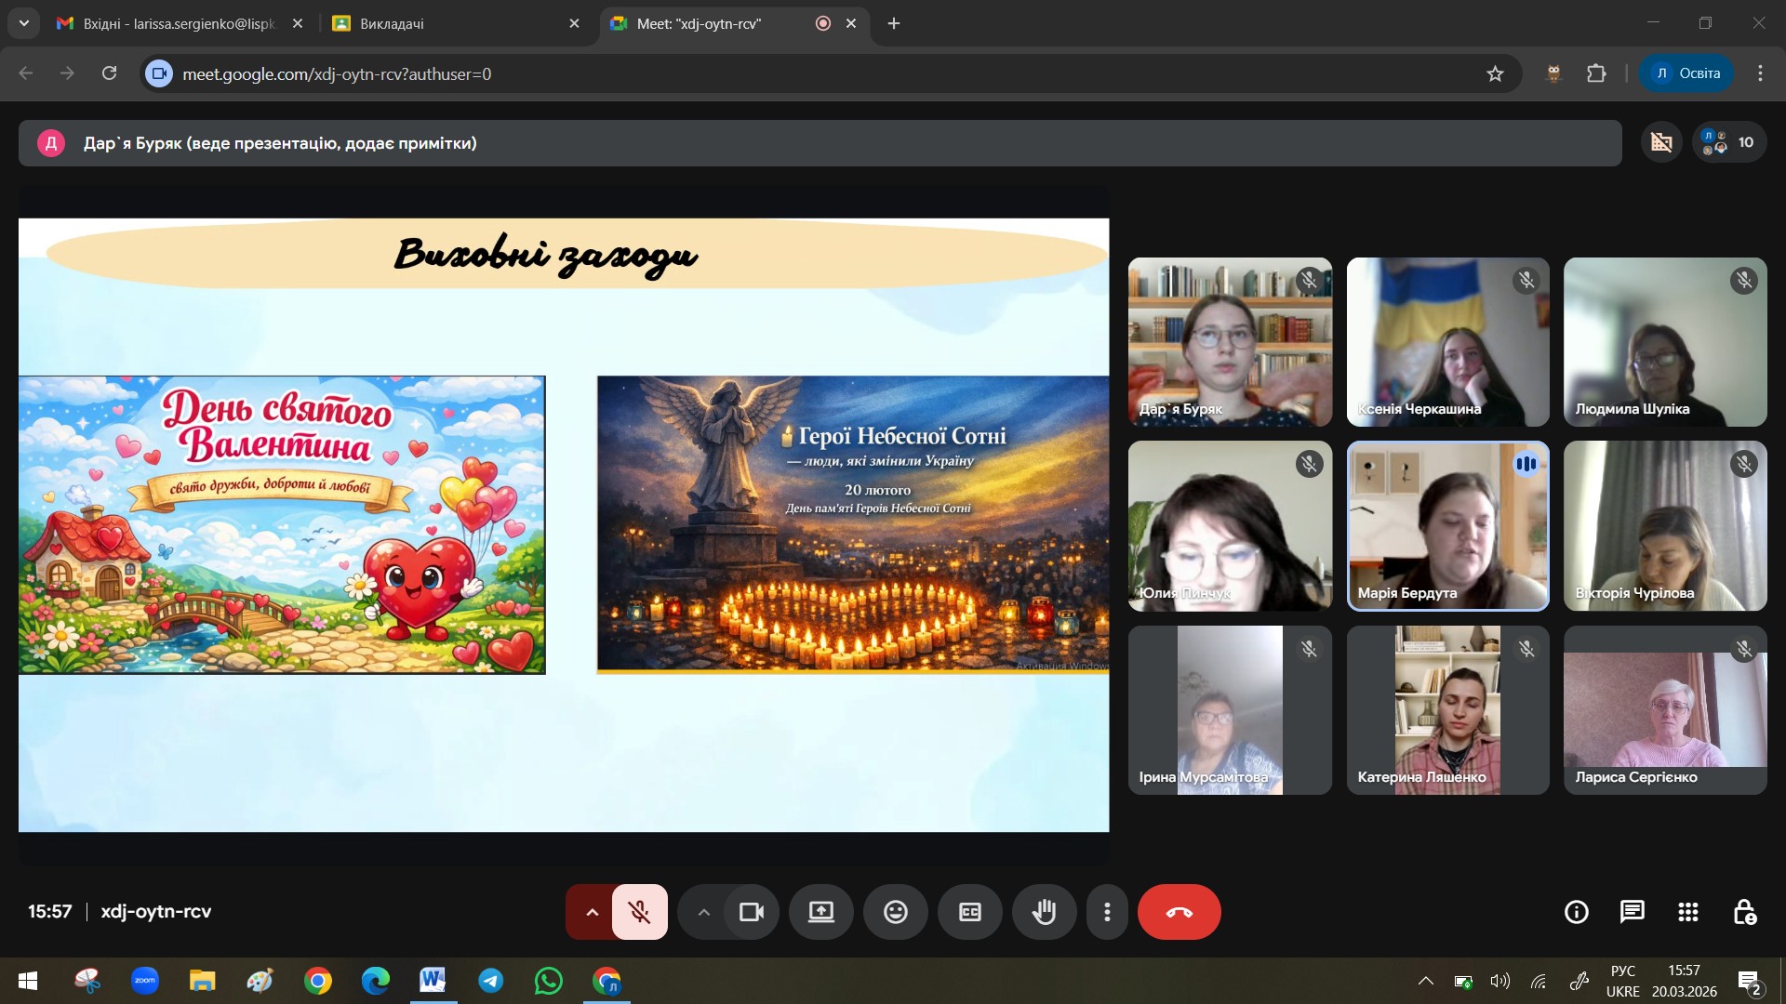Screen dimensions: 1786x1004
Task: Unmute the microphone button
Action: [639, 912]
